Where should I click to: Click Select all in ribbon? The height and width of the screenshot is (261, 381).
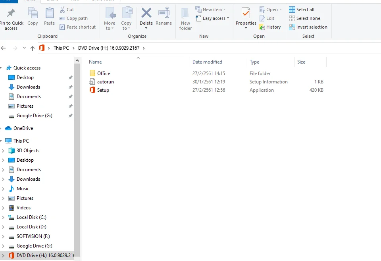[302, 10]
